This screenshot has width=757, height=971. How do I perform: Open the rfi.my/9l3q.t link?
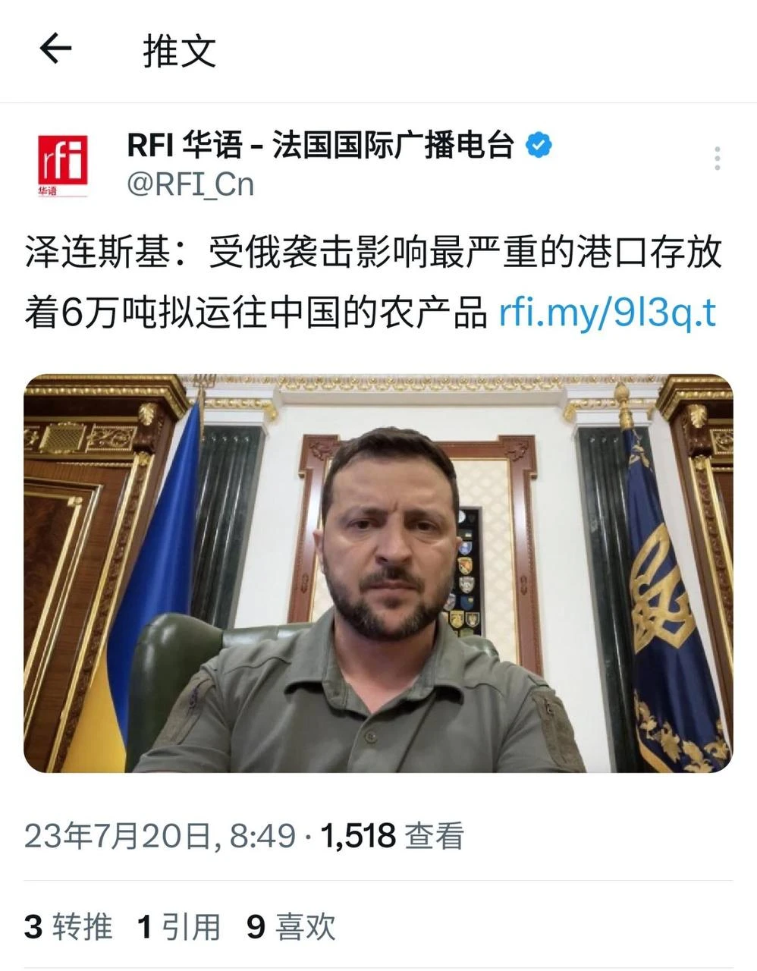click(x=608, y=311)
